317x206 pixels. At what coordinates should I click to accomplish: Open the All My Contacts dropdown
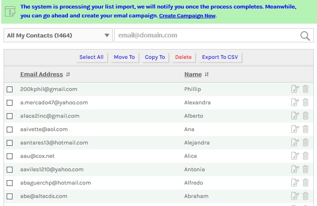coord(58,36)
